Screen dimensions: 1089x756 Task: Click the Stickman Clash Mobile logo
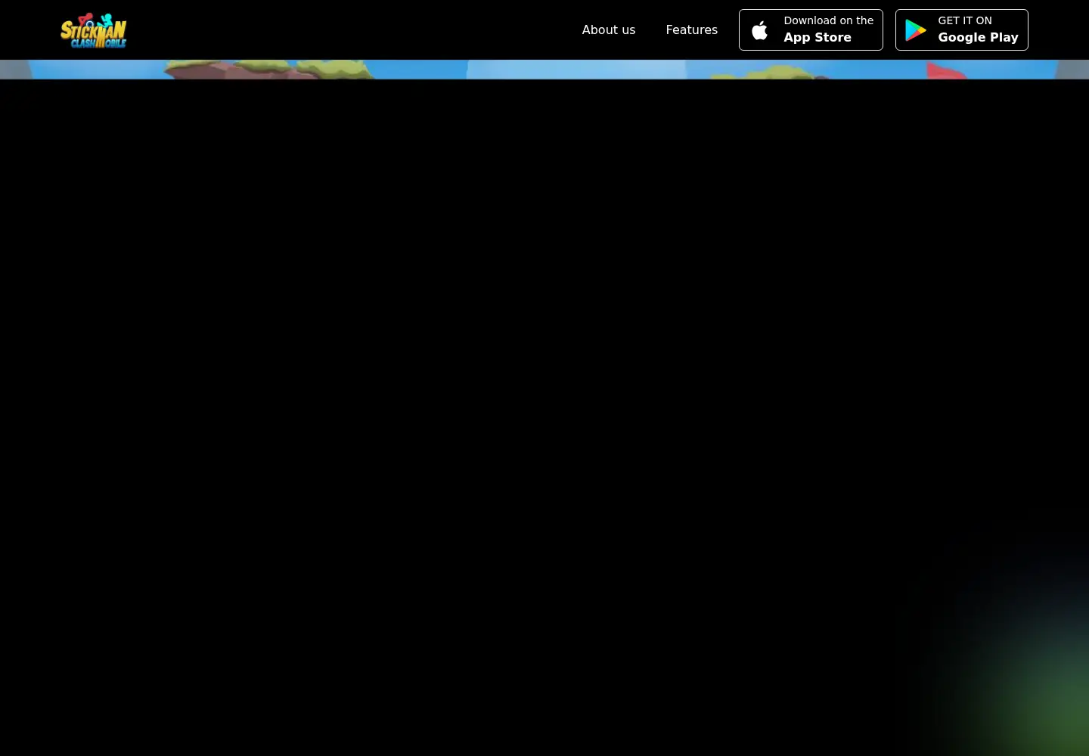94,30
